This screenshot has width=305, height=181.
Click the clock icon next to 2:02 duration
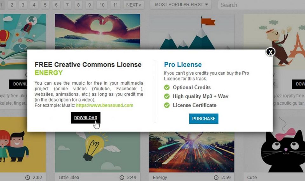coord(28,178)
